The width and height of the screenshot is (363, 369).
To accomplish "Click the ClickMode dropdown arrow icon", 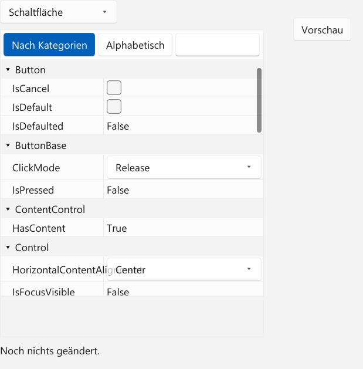I will pos(249,167).
